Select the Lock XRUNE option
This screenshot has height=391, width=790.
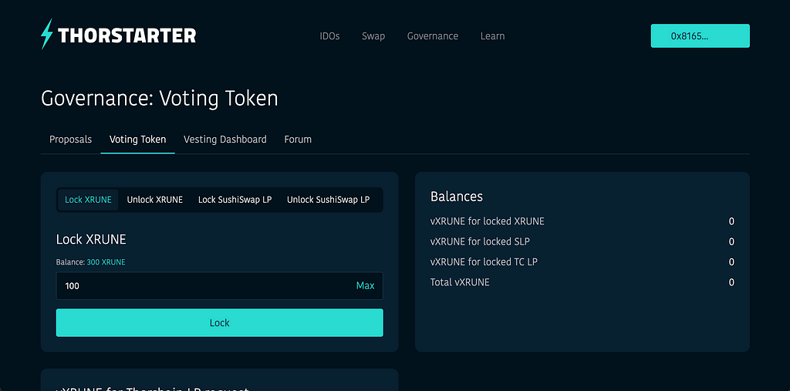click(88, 200)
